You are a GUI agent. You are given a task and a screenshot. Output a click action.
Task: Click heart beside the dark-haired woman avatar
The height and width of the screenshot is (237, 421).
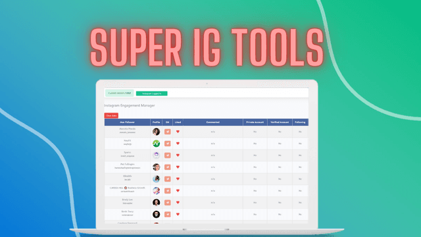coord(178,132)
